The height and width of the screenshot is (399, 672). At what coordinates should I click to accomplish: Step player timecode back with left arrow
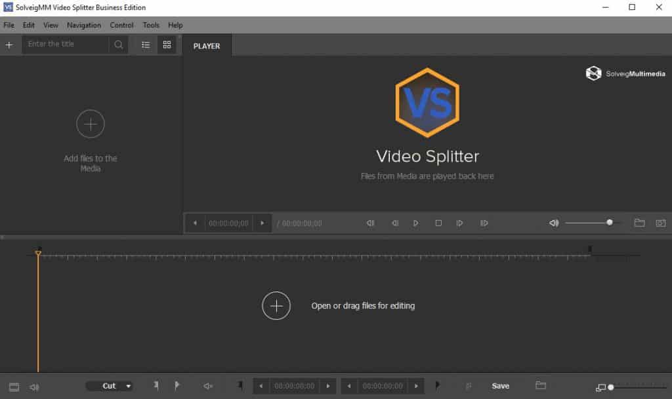tap(195, 223)
